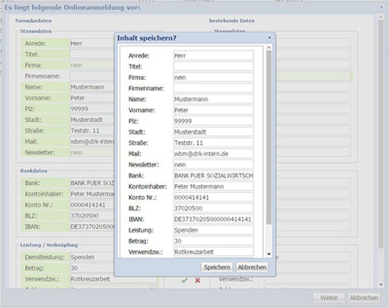389x308 pixels.
Task: Click the Plz field in the dialog
Action: coord(213,120)
